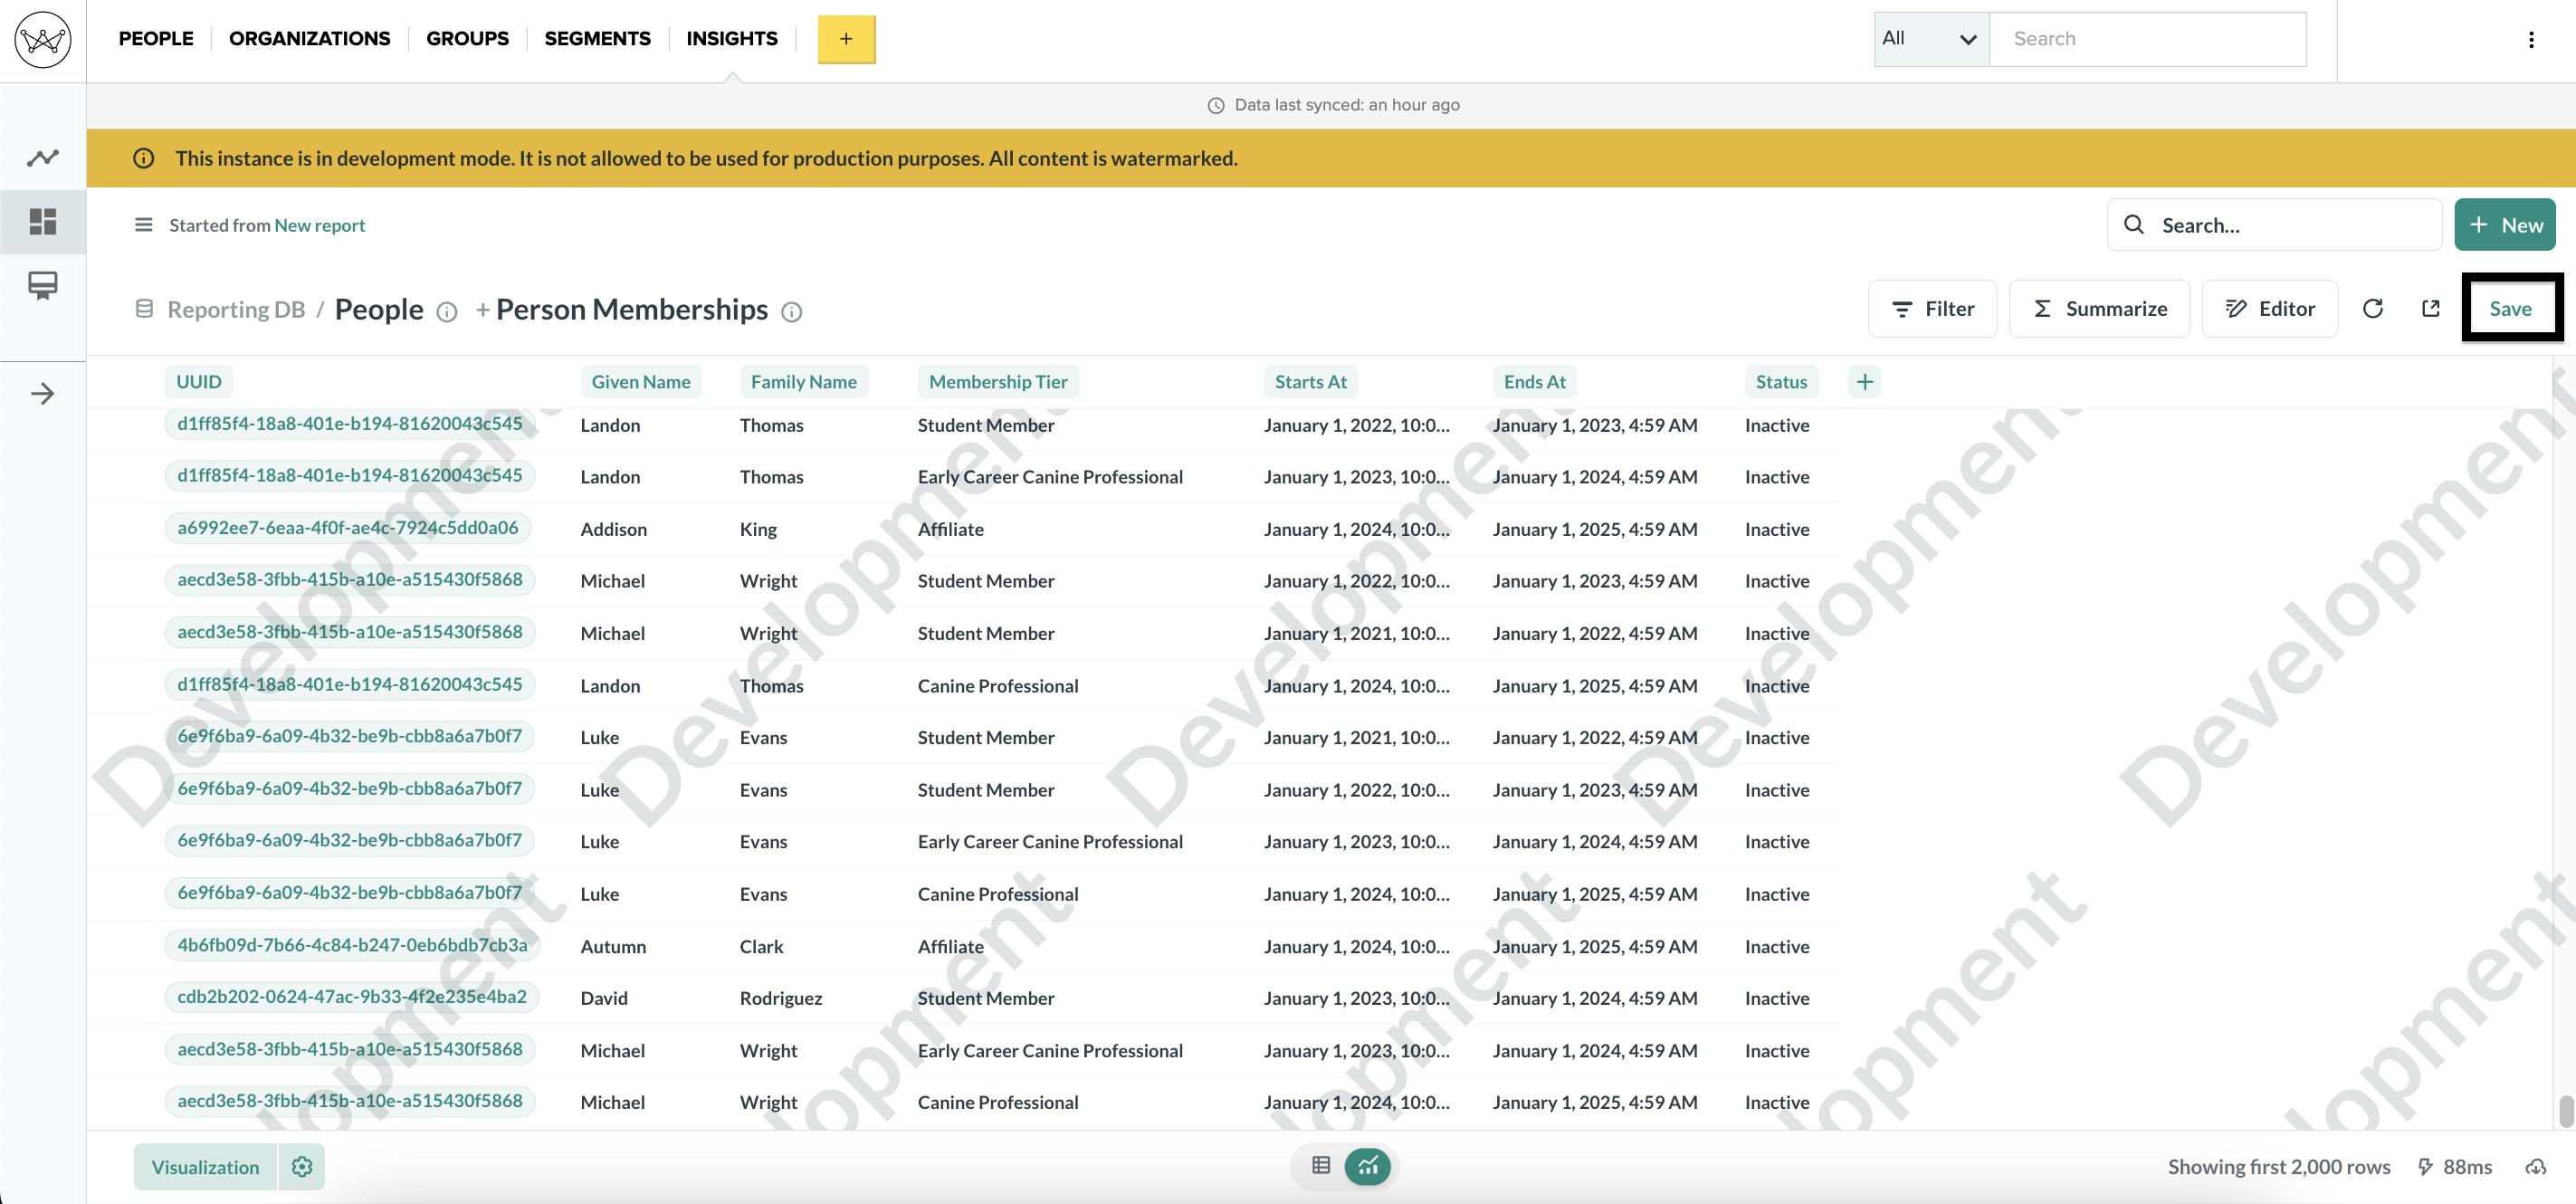Open the Status column header menu
The image size is (2576, 1204).
point(1781,382)
